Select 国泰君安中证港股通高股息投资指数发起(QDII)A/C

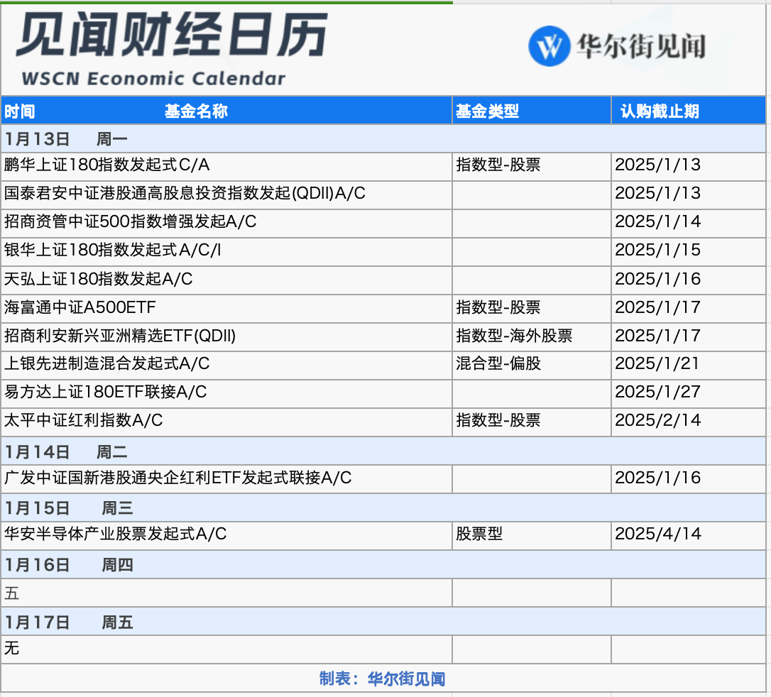185,193
